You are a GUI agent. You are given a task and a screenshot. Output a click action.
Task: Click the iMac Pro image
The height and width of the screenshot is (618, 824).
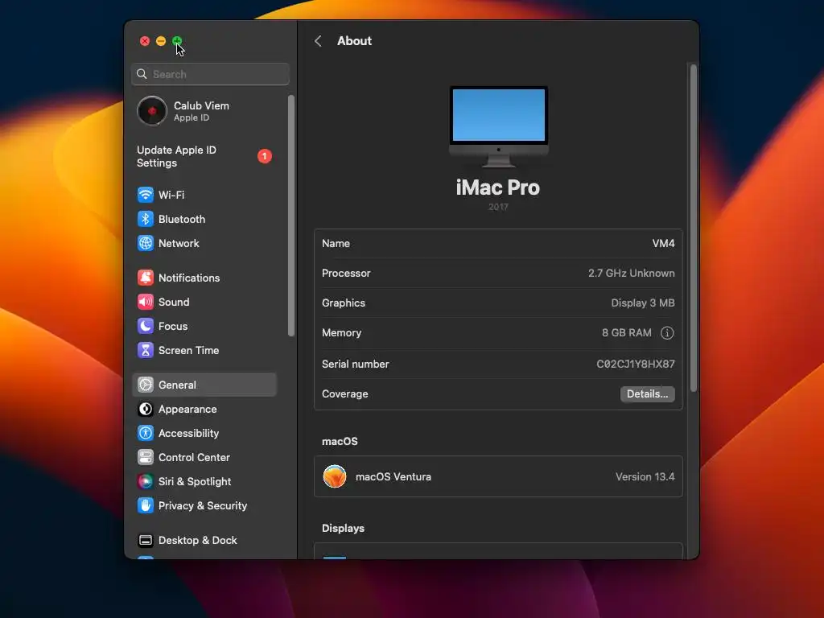pyautogui.click(x=499, y=126)
